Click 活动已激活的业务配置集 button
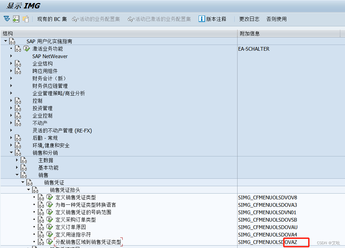This screenshot has width=345, height=248. tap(159, 19)
